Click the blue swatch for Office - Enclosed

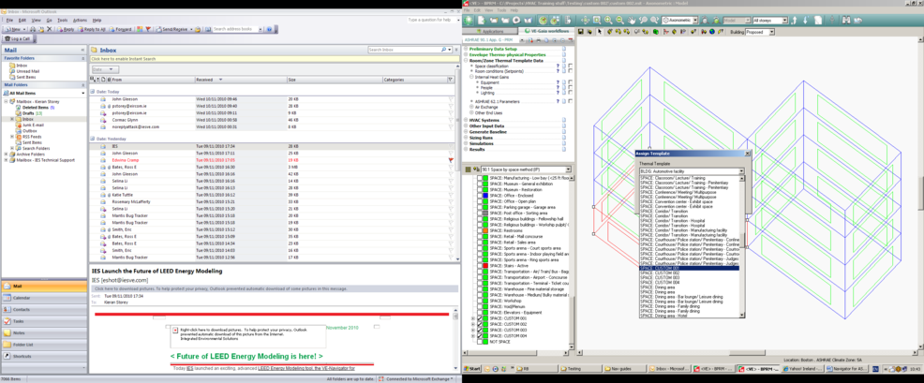(486, 196)
